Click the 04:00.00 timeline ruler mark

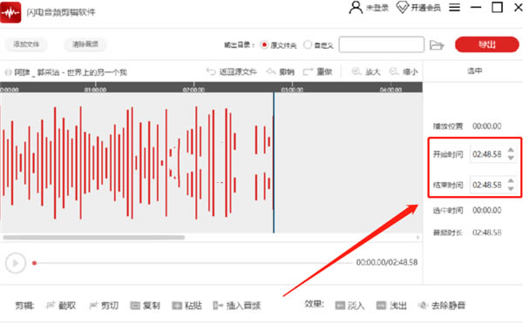391,90
